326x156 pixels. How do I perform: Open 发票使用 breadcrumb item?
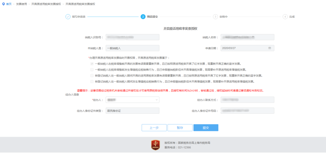point(21,4)
